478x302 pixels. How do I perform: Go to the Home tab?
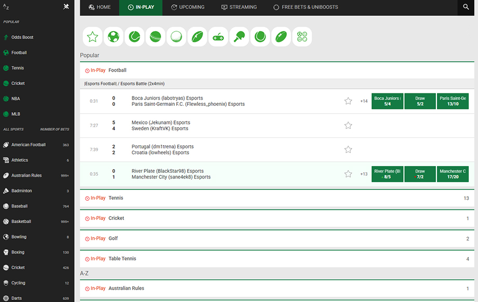coord(100,7)
